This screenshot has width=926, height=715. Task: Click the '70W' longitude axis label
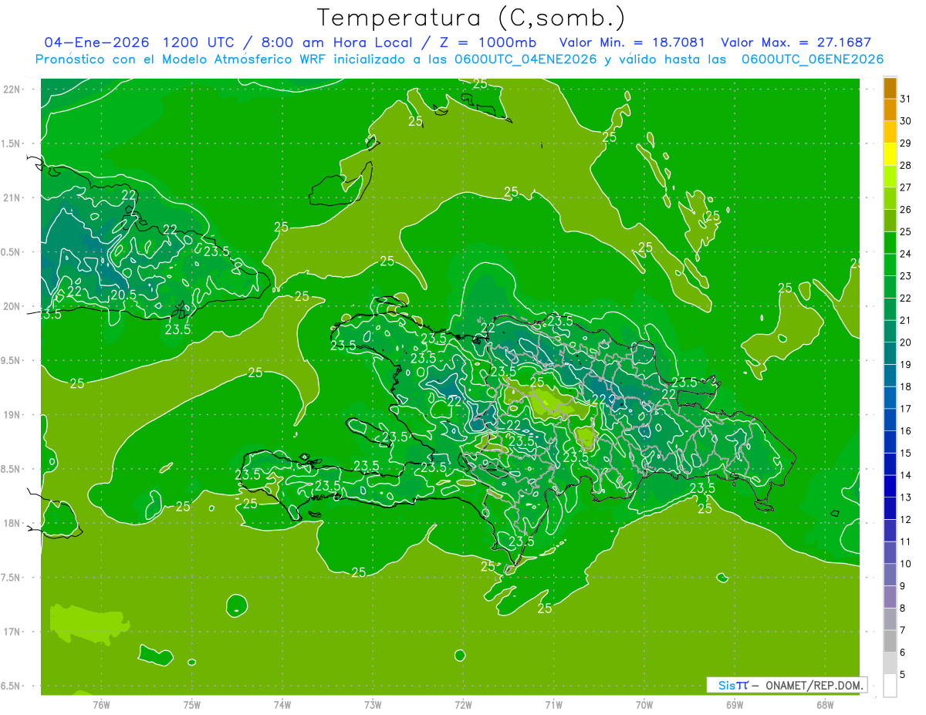click(644, 704)
